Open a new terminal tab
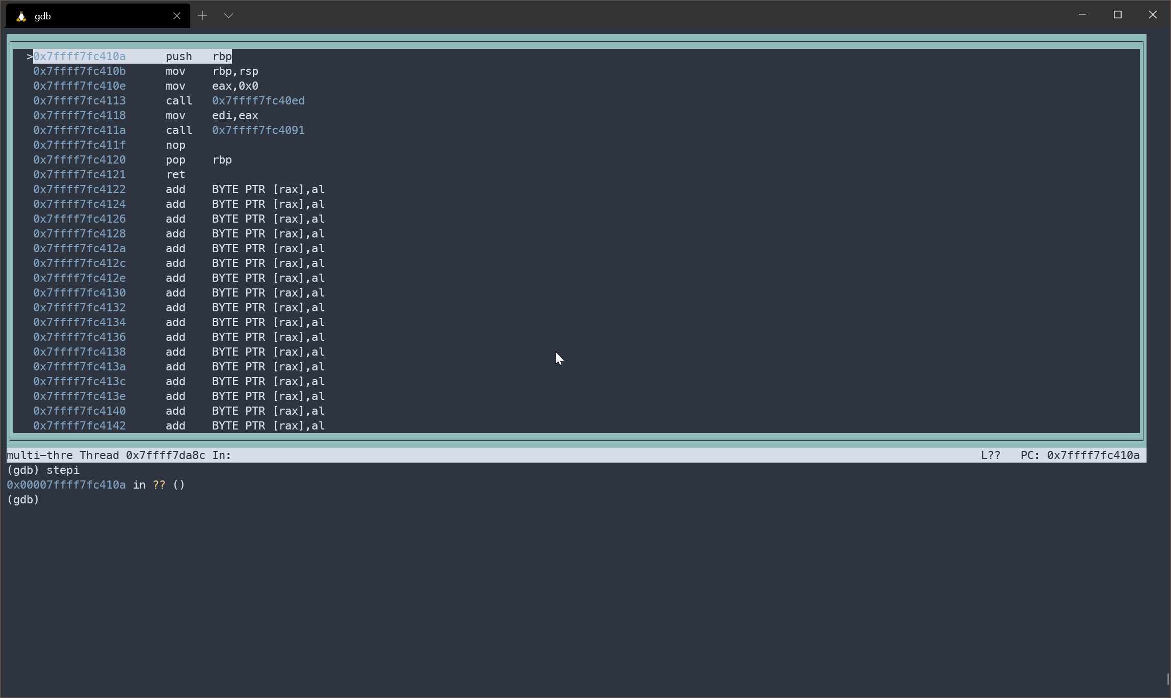Screen dimensions: 1171x698 202,16
